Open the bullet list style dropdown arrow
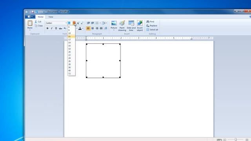251x141 pixels. tap(100, 23)
